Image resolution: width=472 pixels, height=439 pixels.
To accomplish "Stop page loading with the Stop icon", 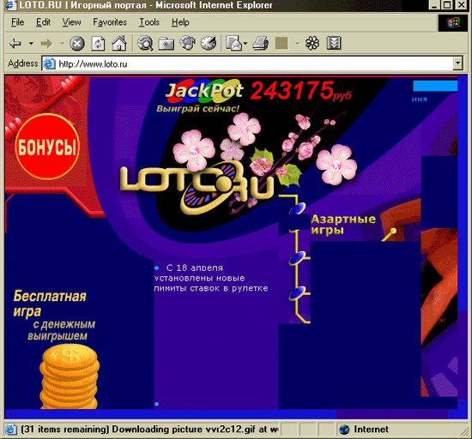I will point(77,44).
